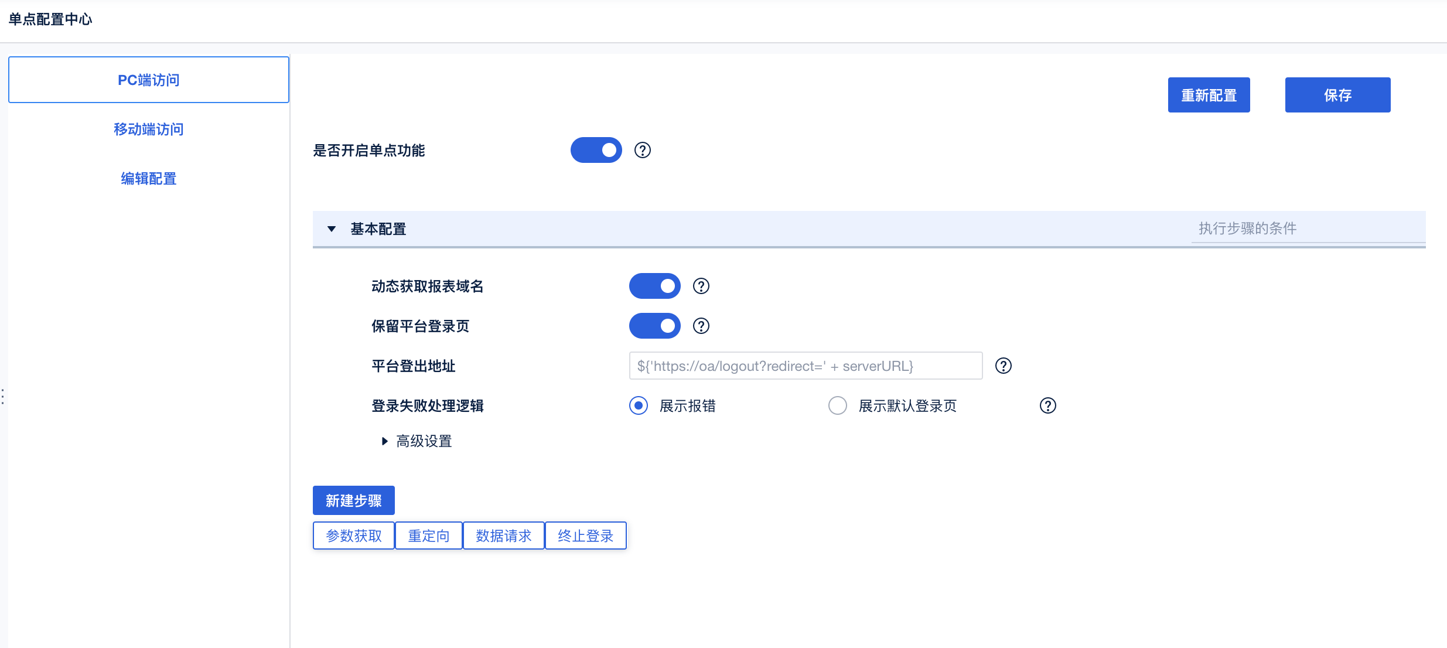Screen dimensions: 1447x648
Task: Turn off the 保留平台登录页 switch
Action: pos(654,326)
